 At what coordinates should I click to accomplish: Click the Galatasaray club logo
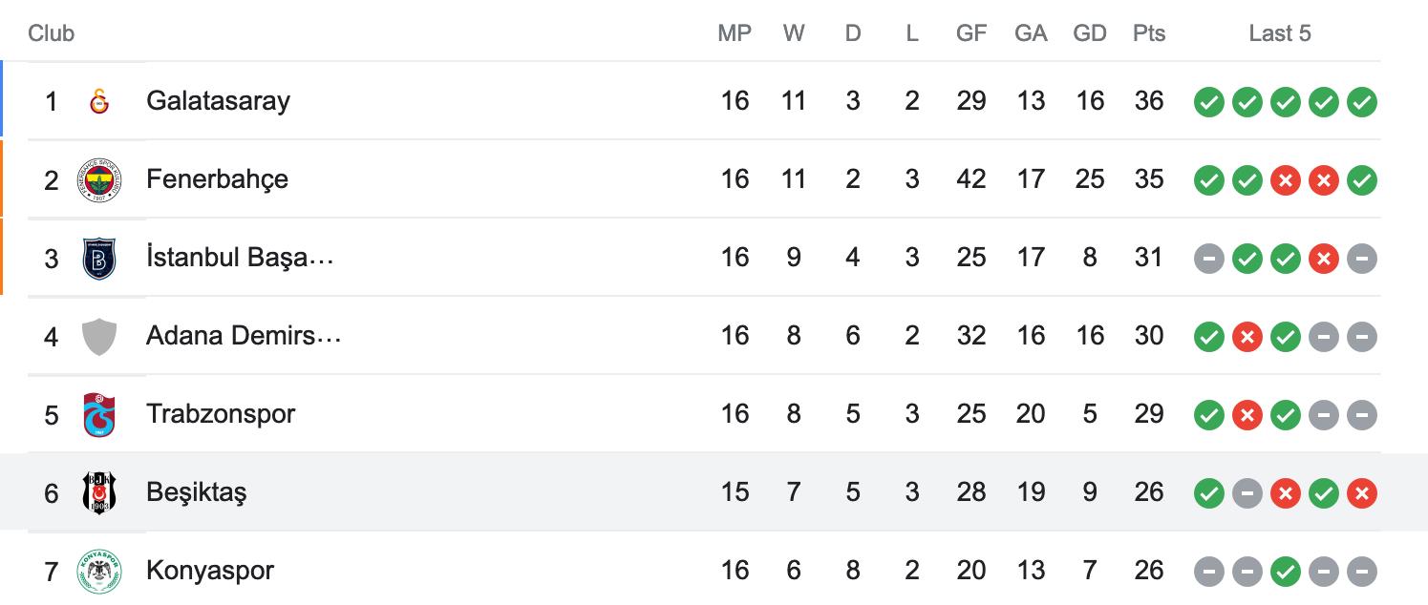[x=99, y=101]
